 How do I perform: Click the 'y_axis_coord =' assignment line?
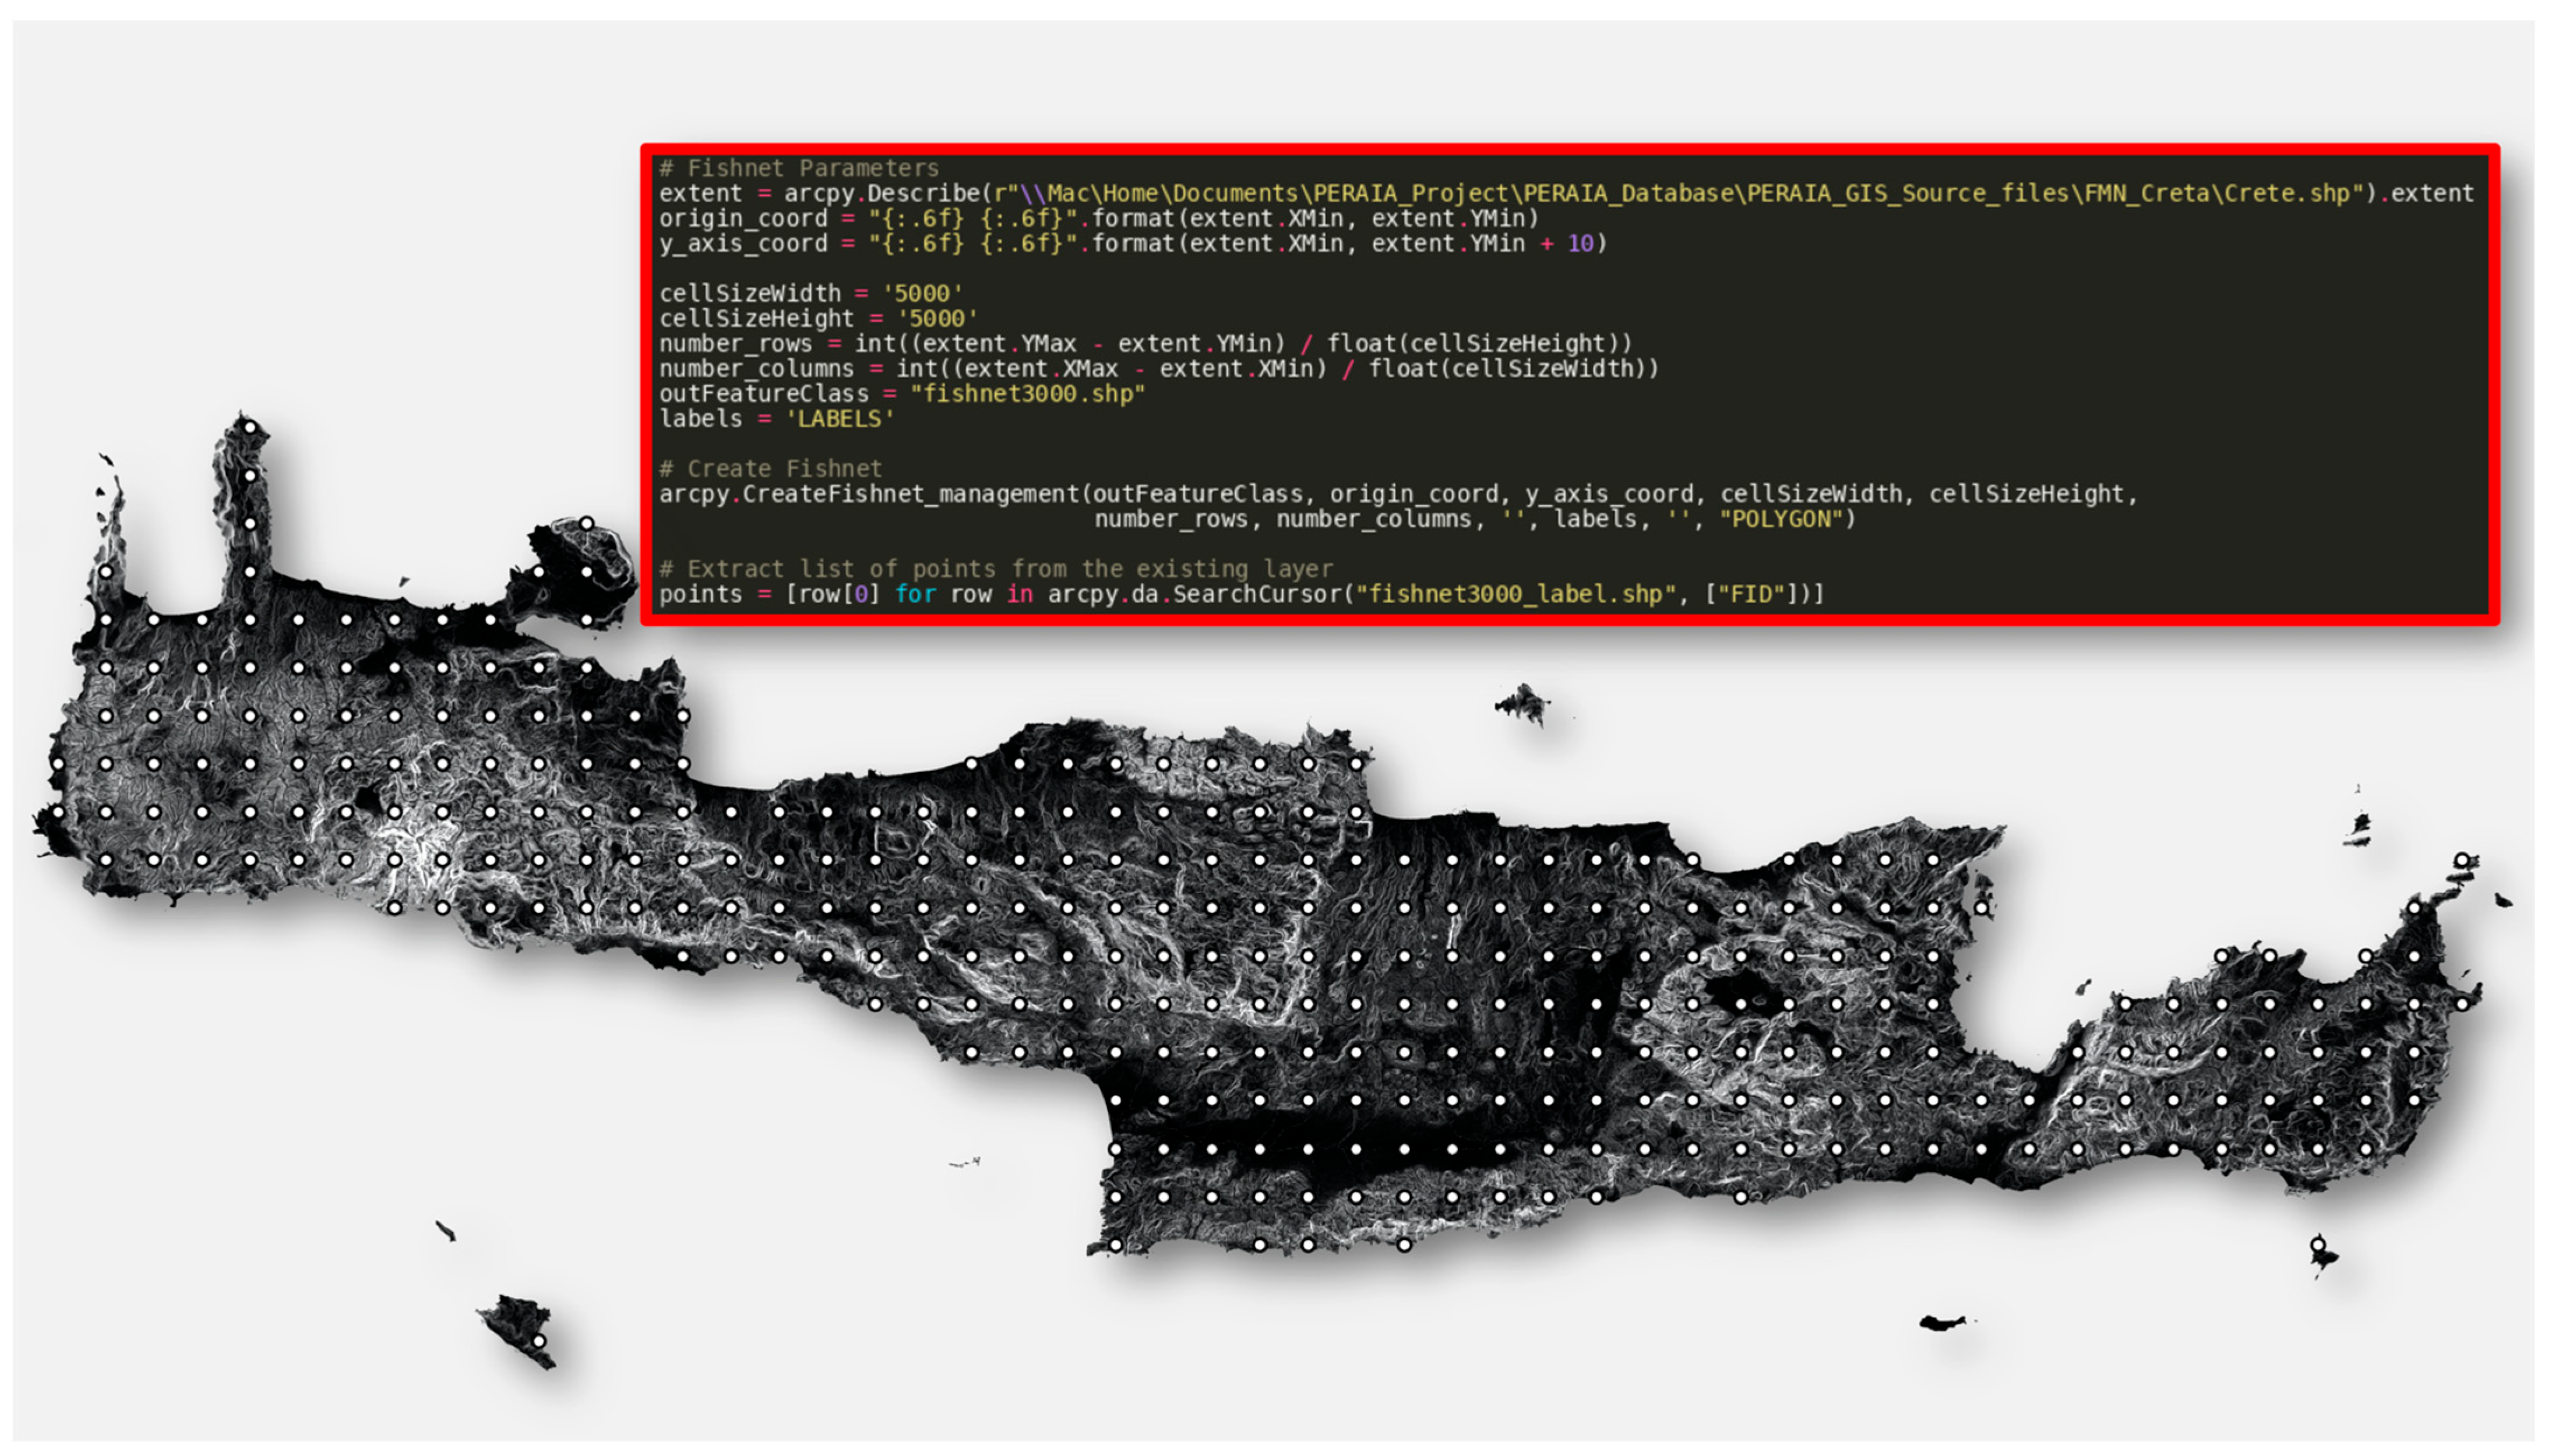tap(1132, 243)
